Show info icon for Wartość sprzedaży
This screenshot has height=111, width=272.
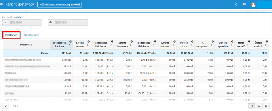pos(232,41)
